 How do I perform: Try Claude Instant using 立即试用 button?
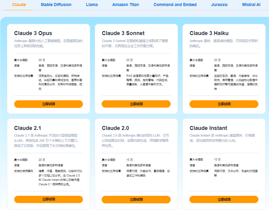[224, 199]
